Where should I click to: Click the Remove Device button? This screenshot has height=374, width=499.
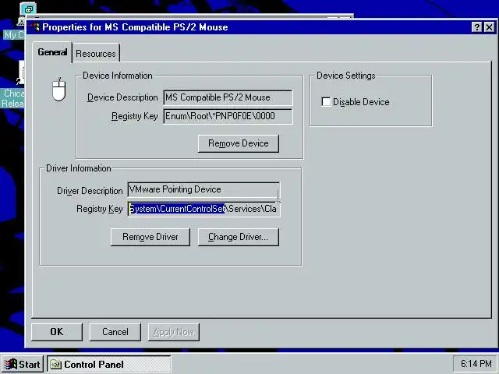click(239, 143)
